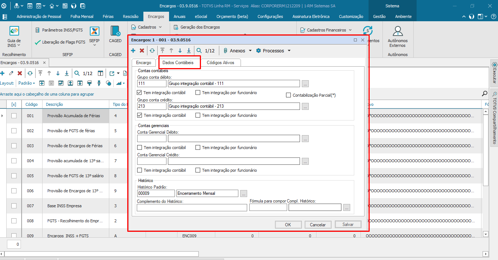This screenshot has height=260, width=498.
Task: Click the paint roller icon in the Layout bar
Action: click(89, 83)
